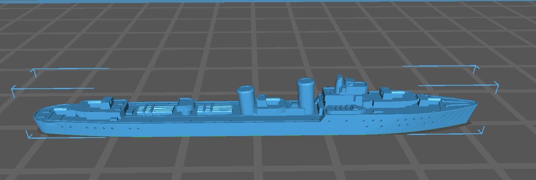This screenshot has height=180, width=536.
Task: Click the deckhouse between the torpedo tubes
Action: coord(185,106)
